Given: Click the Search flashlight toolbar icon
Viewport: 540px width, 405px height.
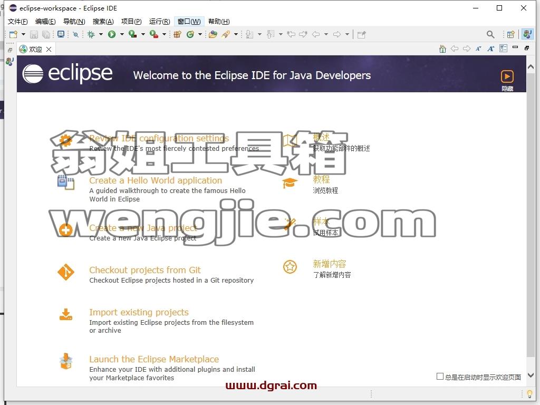Looking at the screenshot, I should point(226,34).
